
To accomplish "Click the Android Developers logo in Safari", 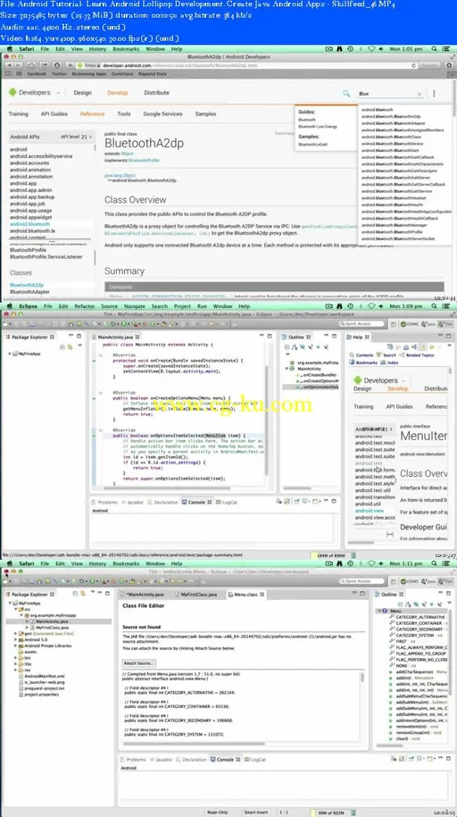I will click(29, 93).
